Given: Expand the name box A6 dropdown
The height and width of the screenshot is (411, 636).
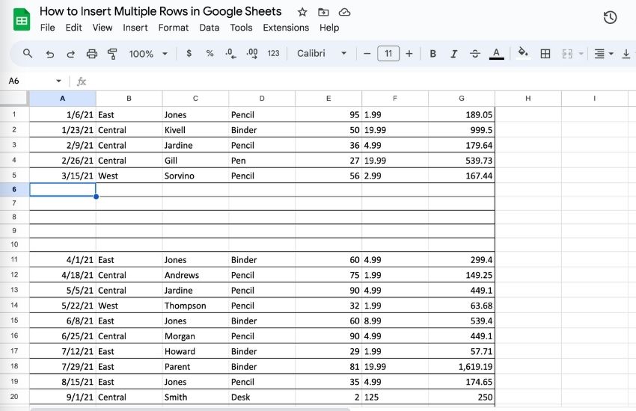Looking at the screenshot, I should tap(59, 81).
